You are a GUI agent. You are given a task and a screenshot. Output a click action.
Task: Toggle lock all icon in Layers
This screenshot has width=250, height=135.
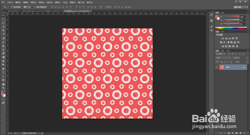point(231,62)
